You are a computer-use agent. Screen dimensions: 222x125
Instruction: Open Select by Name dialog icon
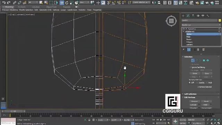46,2
